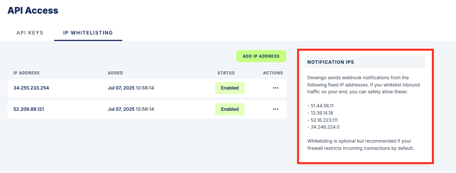Image resolution: width=456 pixels, height=173 pixels.
Task: Click the 13.36.14.18 notification IP
Action: pyautogui.click(x=320, y=113)
